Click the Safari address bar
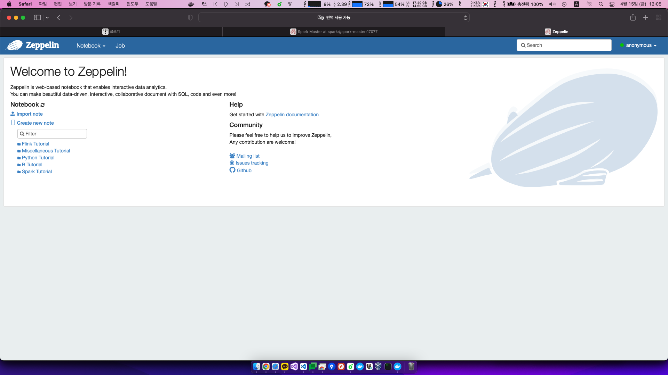 pos(334,17)
